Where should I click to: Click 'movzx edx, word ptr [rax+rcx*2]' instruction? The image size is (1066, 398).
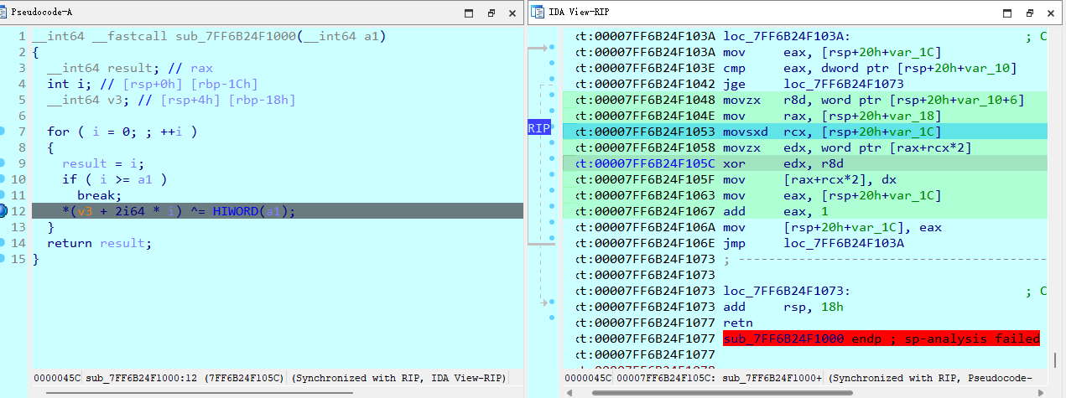[847, 147]
